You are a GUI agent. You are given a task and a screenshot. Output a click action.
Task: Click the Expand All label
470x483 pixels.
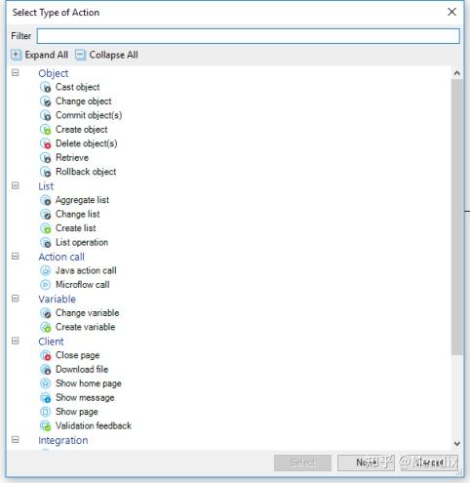(47, 55)
